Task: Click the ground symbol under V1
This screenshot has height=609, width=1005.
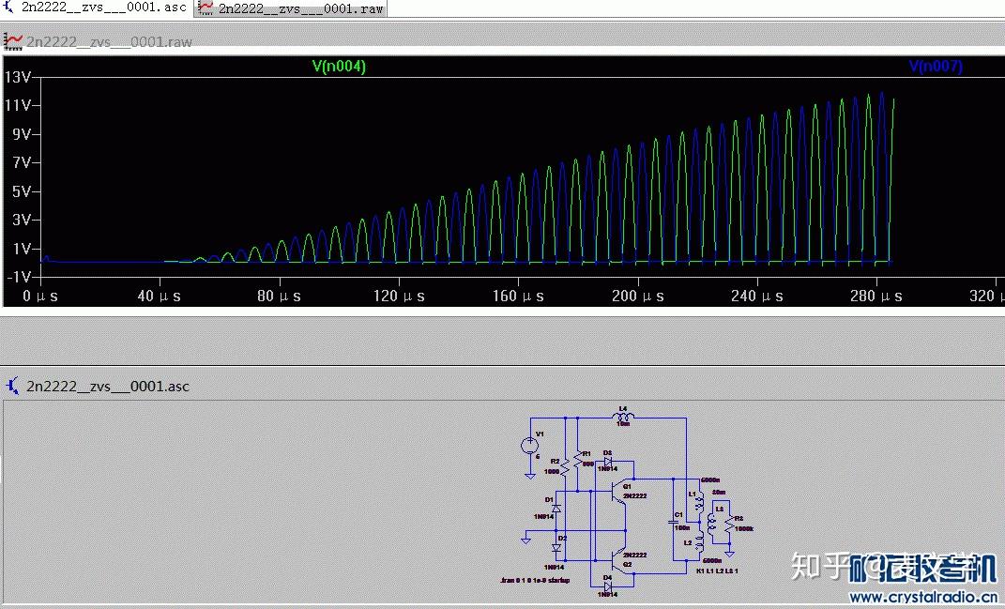Action: pos(530,477)
